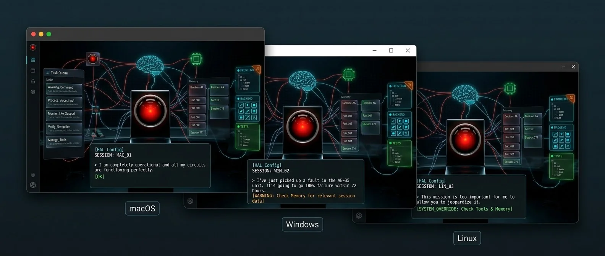
Task: Click the large HAL red eye in macOS window
Action: pos(150,111)
